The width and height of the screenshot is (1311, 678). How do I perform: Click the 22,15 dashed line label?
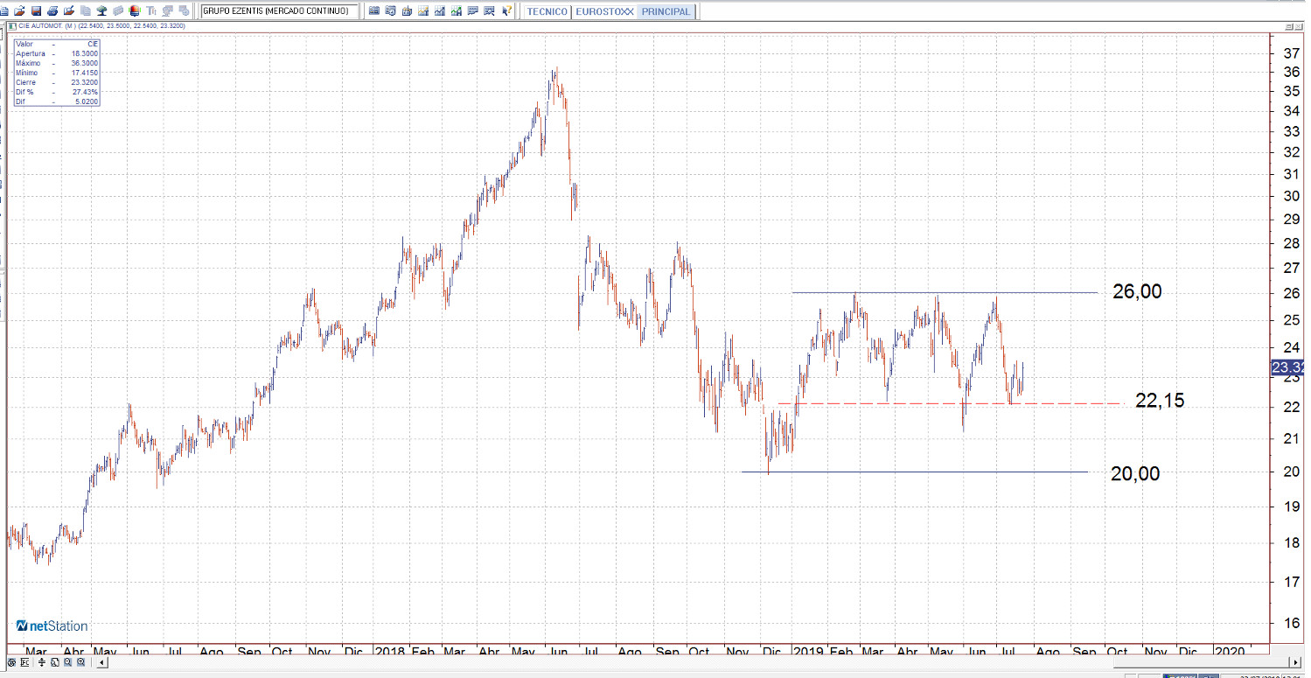click(1160, 401)
